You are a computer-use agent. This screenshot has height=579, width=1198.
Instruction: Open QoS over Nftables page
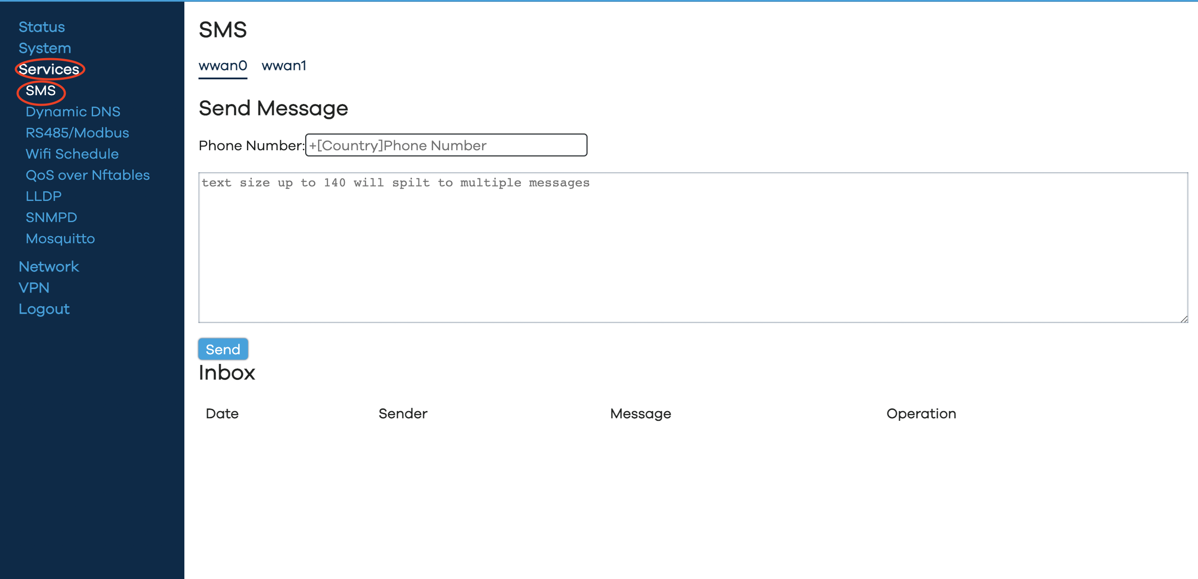tap(87, 175)
